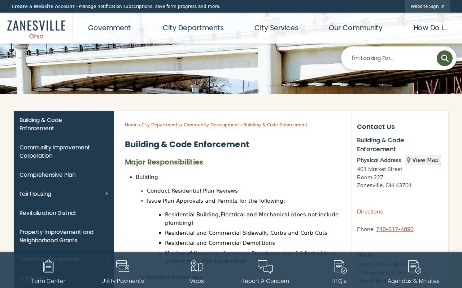Open the City Services menu
The image size is (462, 288).
276,28
